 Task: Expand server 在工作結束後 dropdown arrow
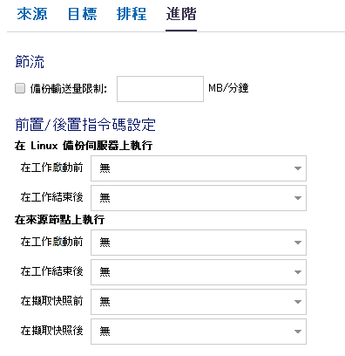[298, 198]
